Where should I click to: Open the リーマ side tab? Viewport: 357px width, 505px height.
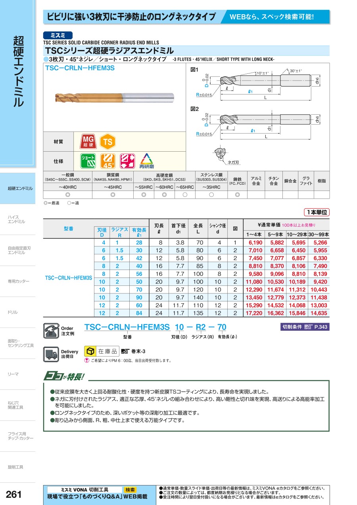pos(13,374)
